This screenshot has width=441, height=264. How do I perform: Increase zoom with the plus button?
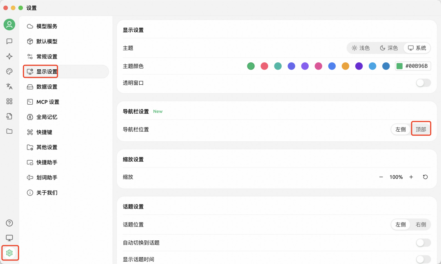tap(411, 177)
